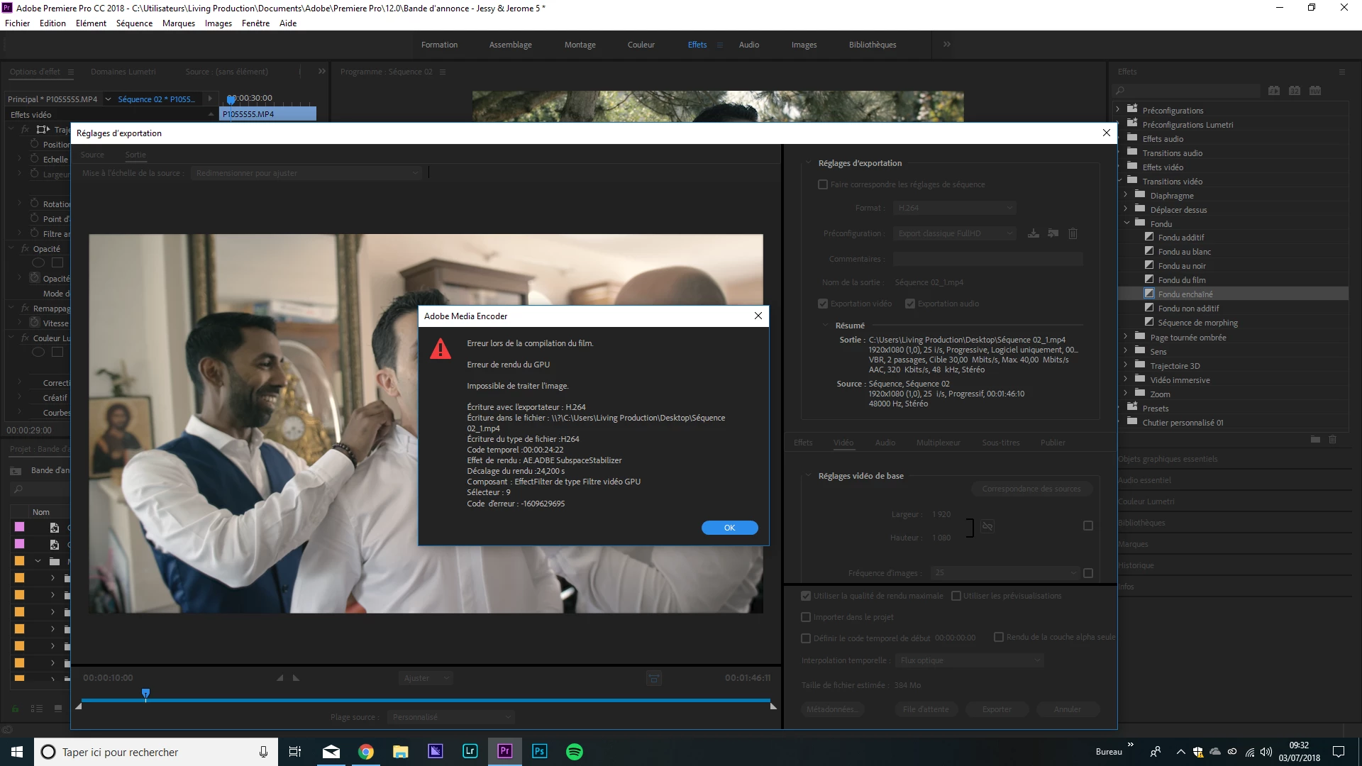Click save preset icon next to Préconfiguration
Screen dimensions: 1362x766
1034,233
